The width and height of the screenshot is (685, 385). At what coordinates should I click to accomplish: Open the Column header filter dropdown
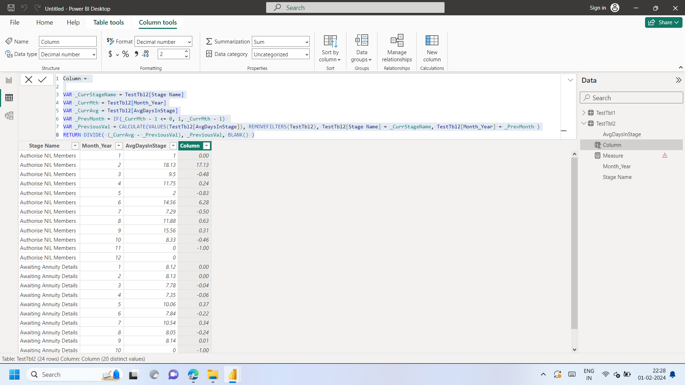(x=207, y=146)
